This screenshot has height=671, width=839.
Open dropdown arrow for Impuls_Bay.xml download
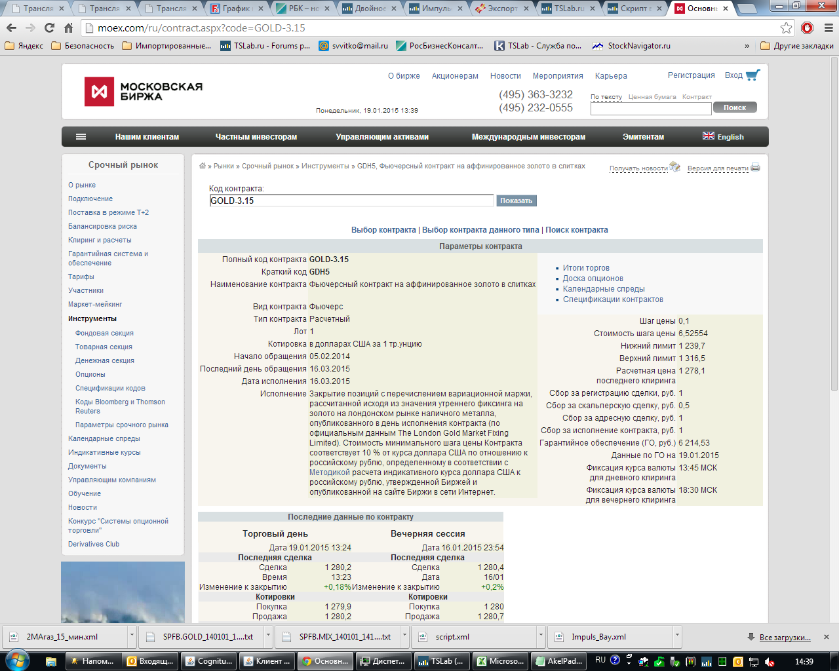click(x=677, y=636)
